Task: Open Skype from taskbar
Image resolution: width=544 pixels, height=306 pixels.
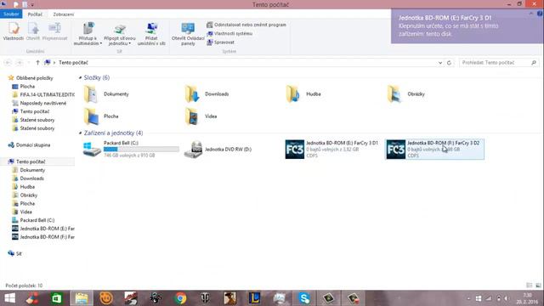Action: [x=304, y=298]
